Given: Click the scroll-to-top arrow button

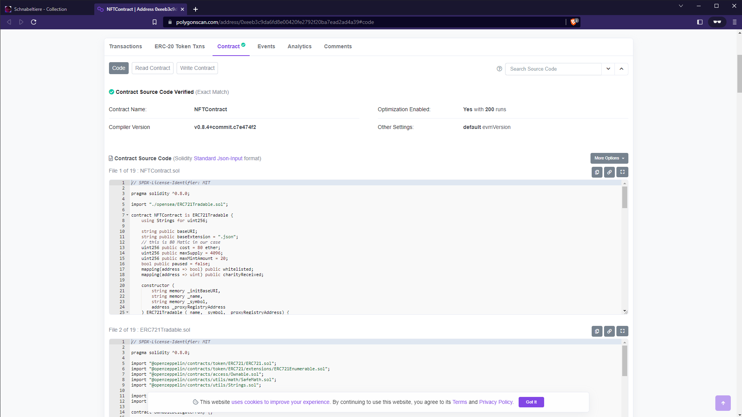Looking at the screenshot, I should (x=723, y=403).
